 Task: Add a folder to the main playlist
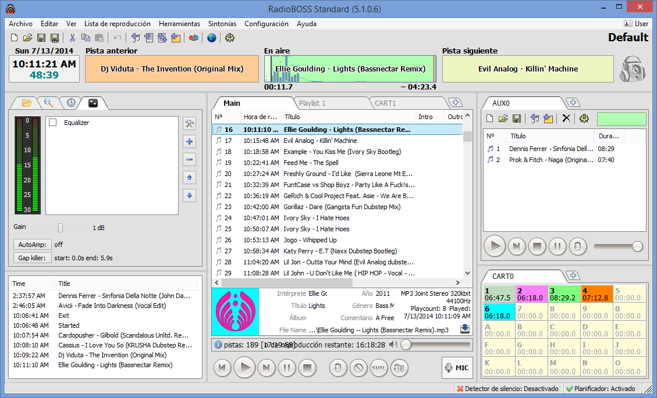(x=176, y=38)
